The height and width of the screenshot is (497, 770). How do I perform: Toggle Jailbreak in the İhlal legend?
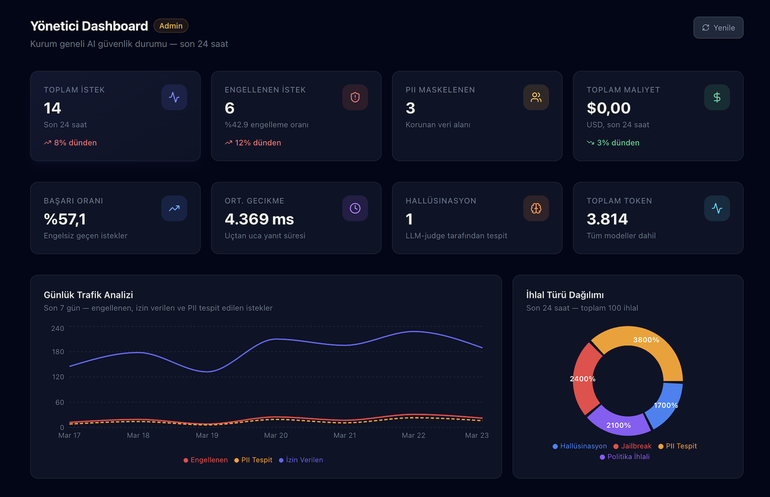(633, 446)
